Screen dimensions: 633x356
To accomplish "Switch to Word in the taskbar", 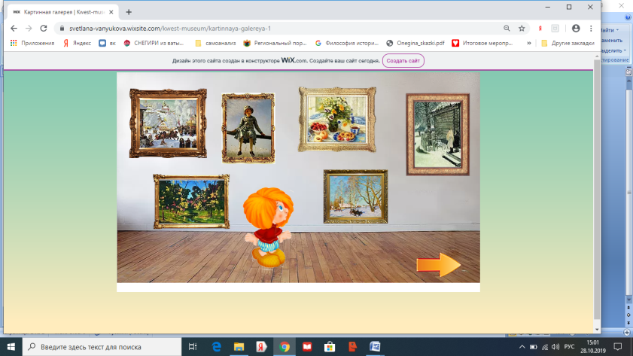I will point(375,347).
